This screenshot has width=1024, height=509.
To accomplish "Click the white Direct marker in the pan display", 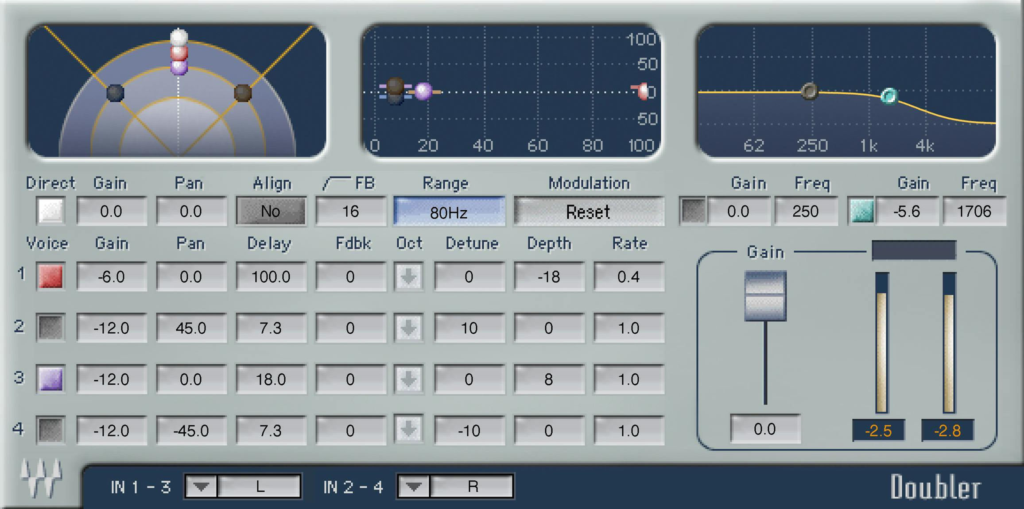I will 178,36.
